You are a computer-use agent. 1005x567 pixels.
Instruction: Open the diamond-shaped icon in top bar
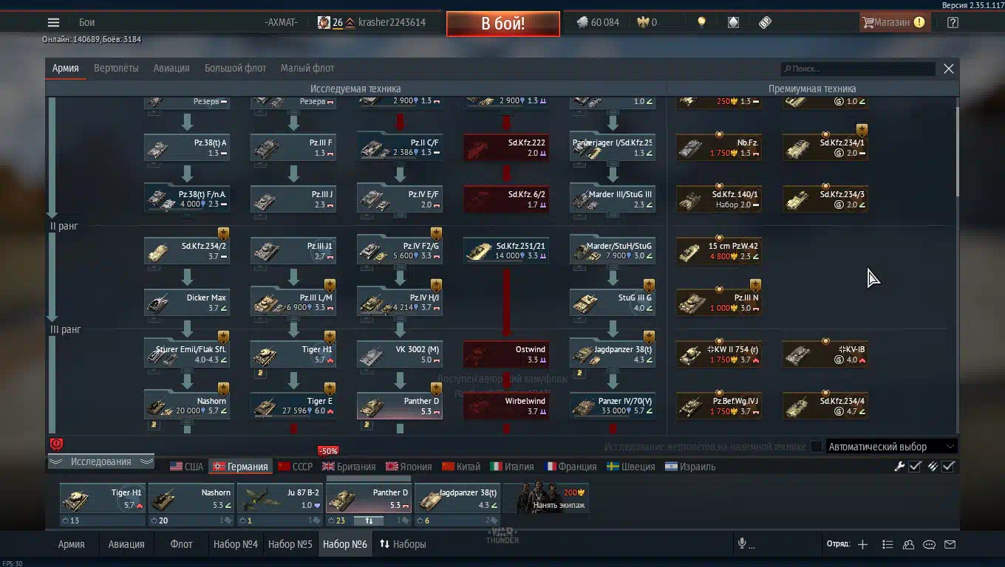[x=733, y=22]
